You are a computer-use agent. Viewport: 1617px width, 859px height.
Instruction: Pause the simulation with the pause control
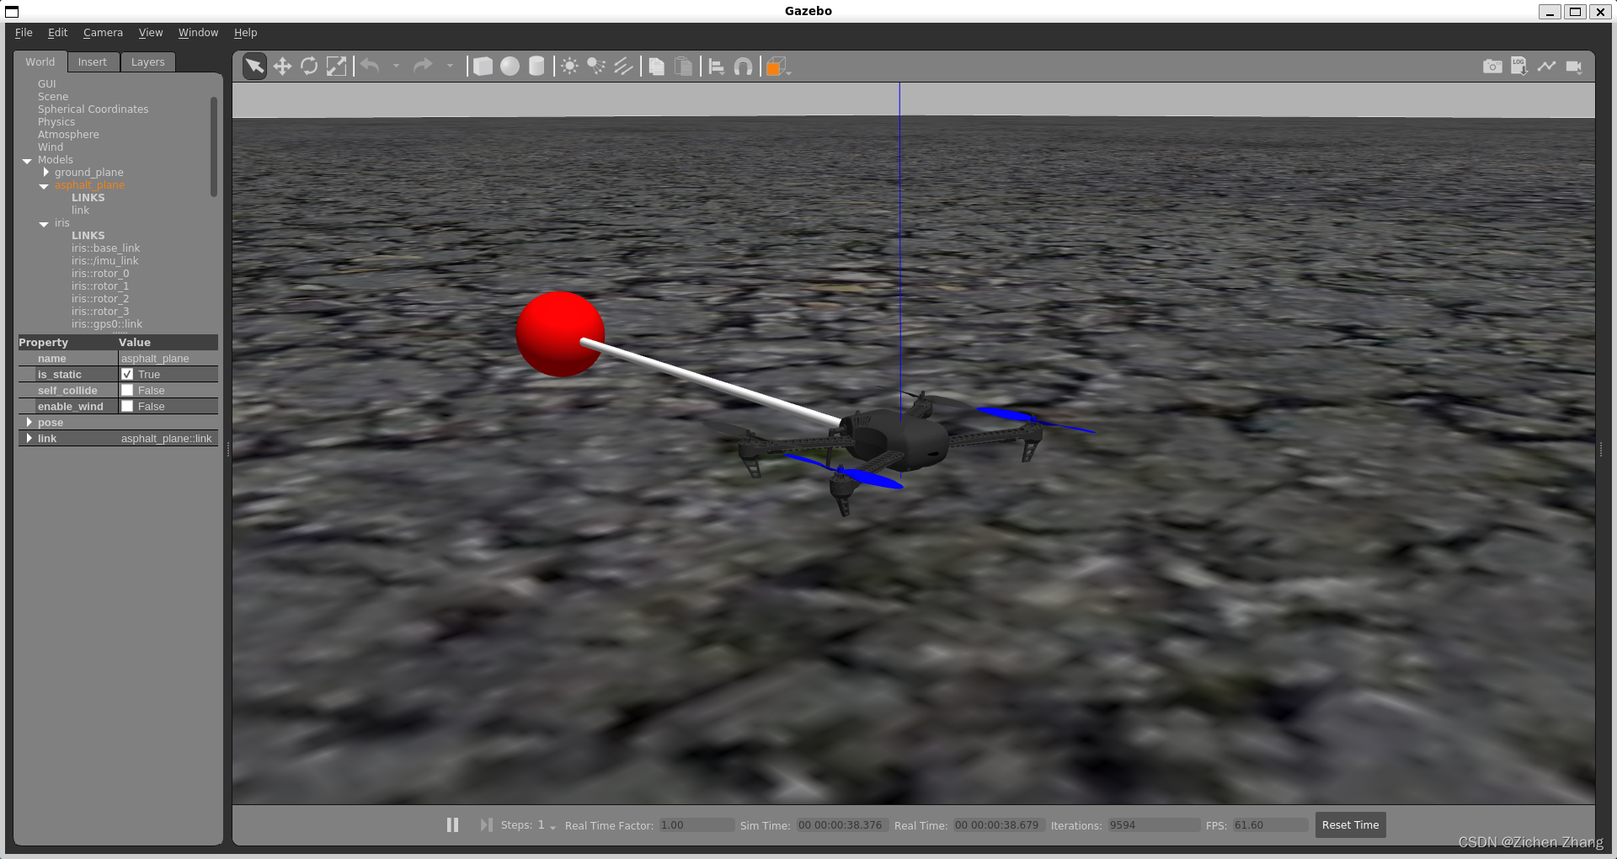pyautogui.click(x=452, y=824)
